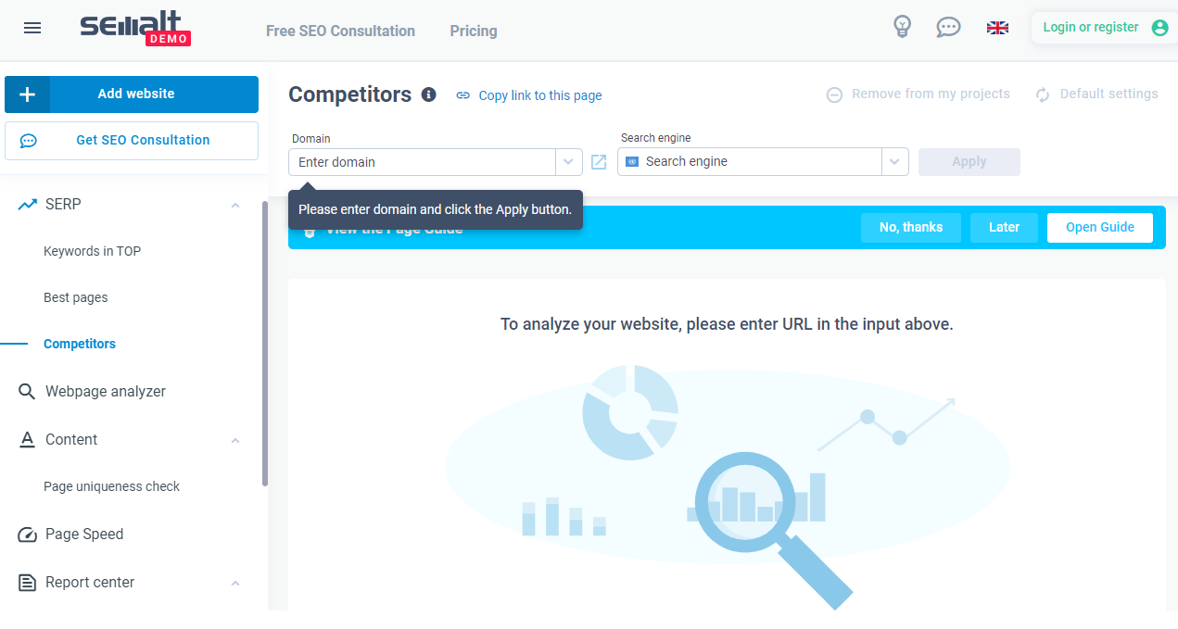Click the Enter domain input field

point(423,162)
